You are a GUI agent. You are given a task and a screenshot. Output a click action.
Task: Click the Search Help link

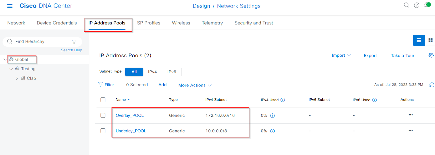(x=71, y=50)
